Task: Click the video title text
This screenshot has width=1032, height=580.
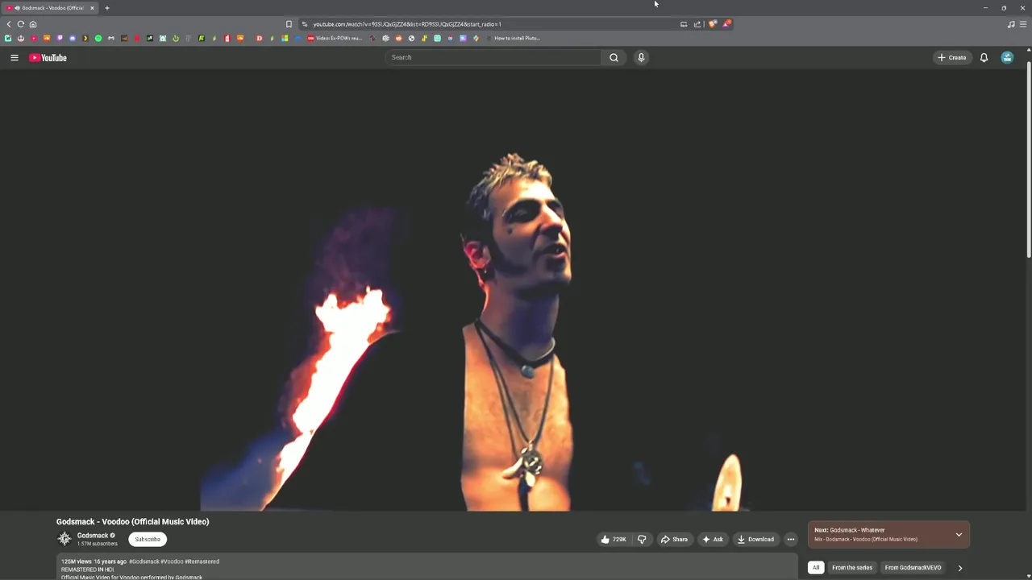Action: 133,521
